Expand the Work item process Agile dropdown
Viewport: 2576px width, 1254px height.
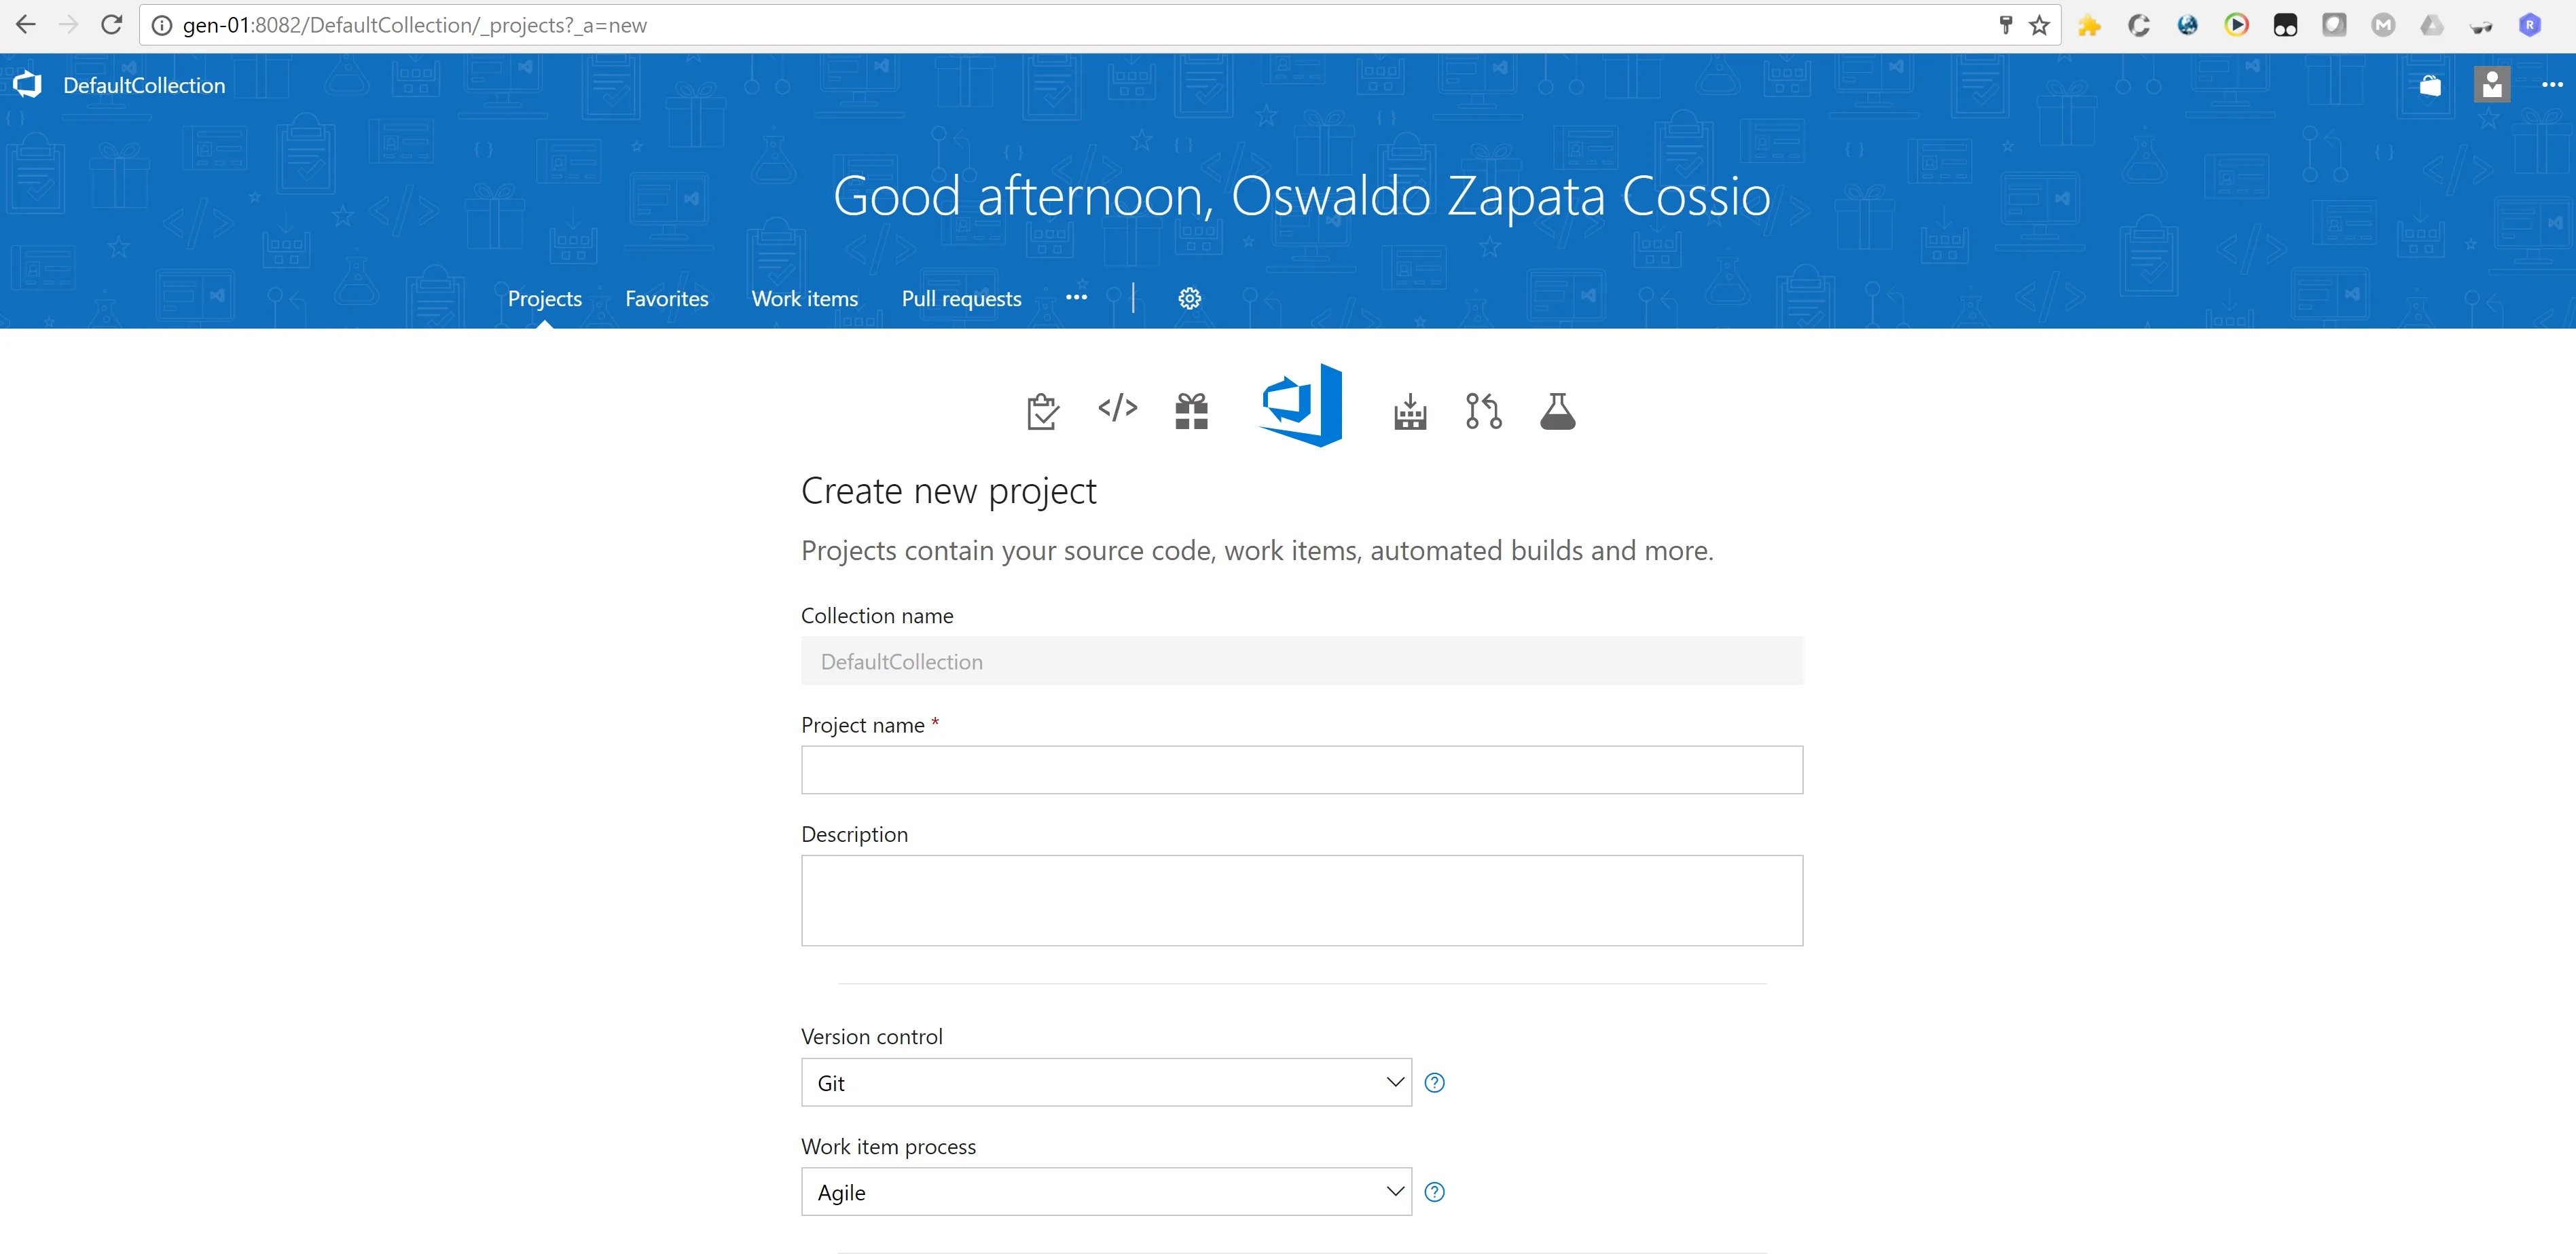point(1106,1191)
